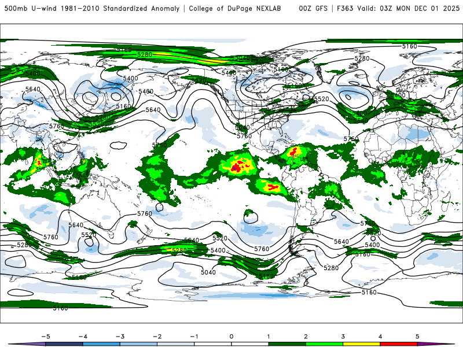Select the red 4 to 5 colorbar segment

pos(399,344)
